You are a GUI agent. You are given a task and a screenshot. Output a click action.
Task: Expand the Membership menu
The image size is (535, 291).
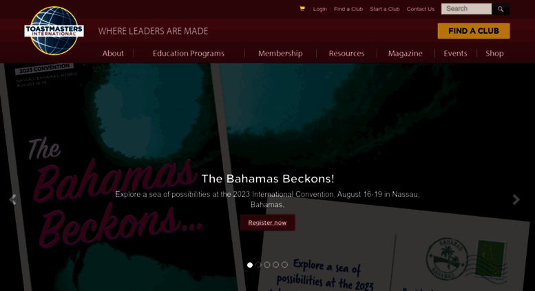[x=280, y=53]
